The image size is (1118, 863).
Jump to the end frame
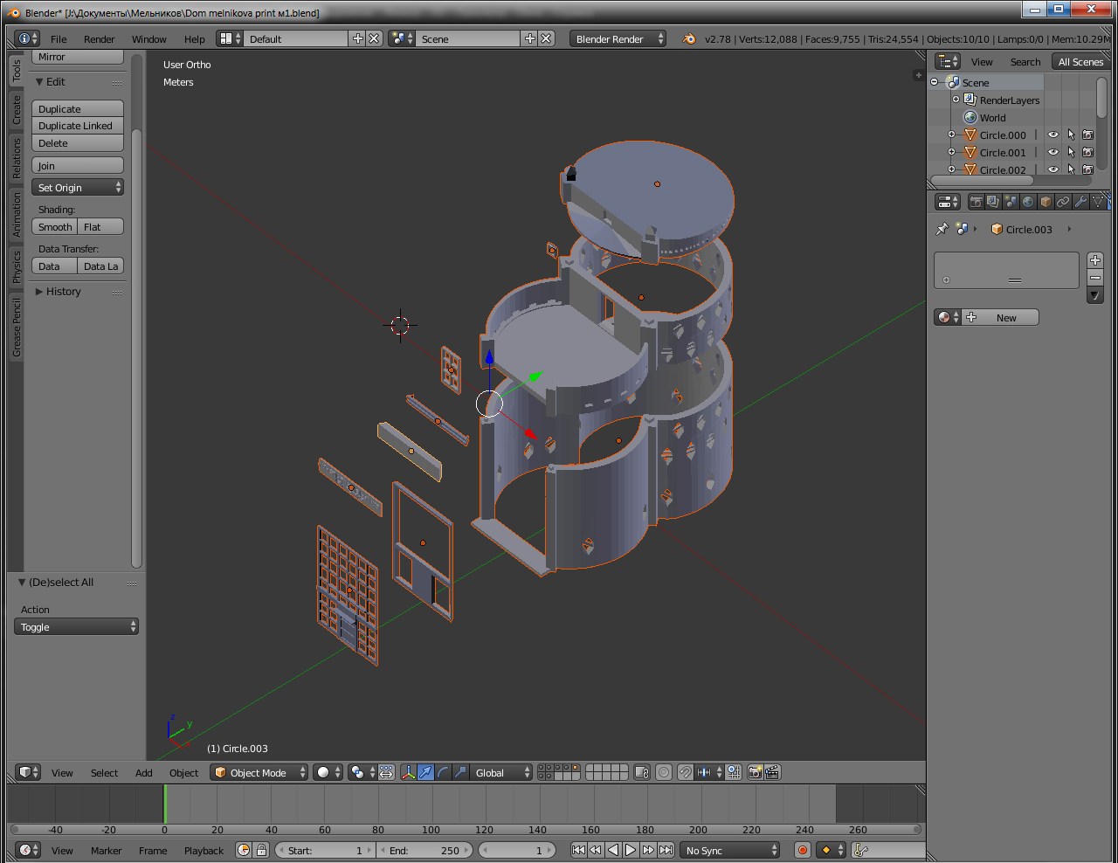click(666, 850)
